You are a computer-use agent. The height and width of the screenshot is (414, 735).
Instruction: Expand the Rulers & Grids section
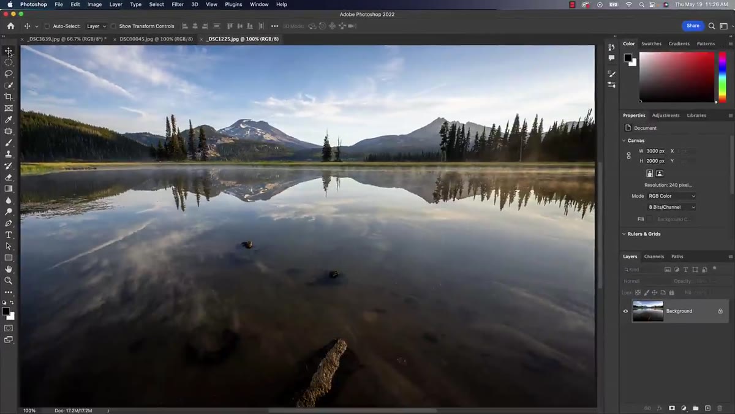[x=625, y=234]
